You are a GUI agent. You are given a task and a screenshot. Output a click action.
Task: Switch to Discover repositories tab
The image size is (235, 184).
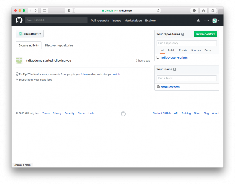pos(59,45)
